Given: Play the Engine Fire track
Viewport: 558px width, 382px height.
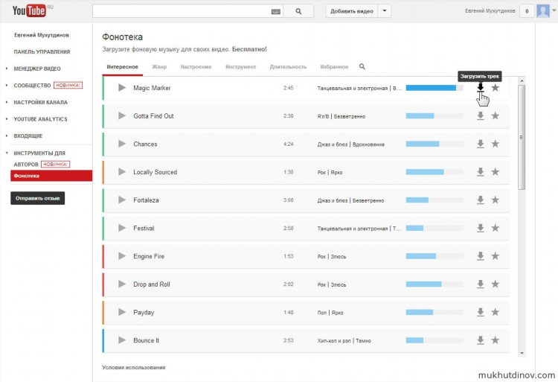Looking at the screenshot, I should tap(122, 256).
